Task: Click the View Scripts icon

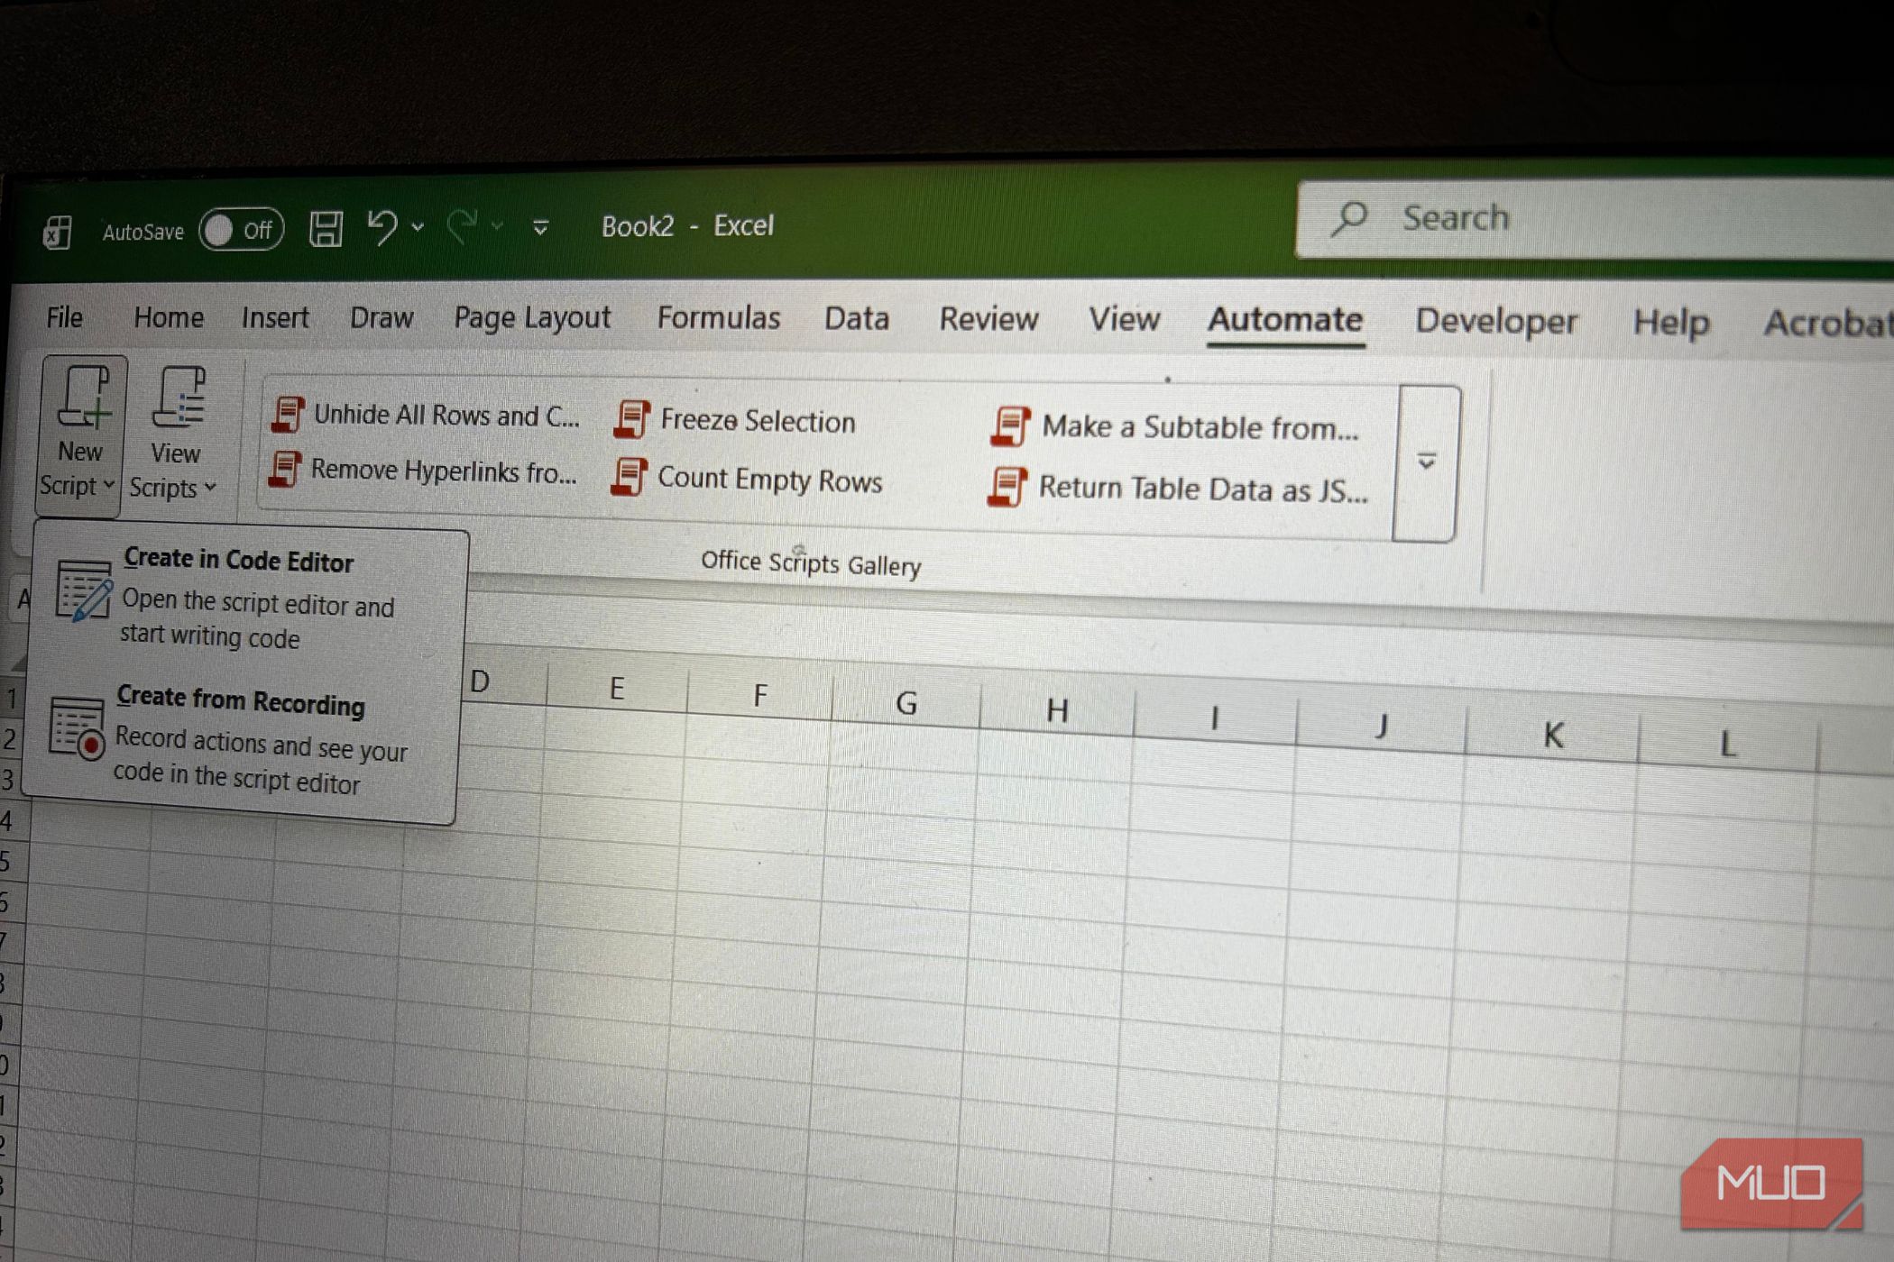Action: tap(178, 398)
